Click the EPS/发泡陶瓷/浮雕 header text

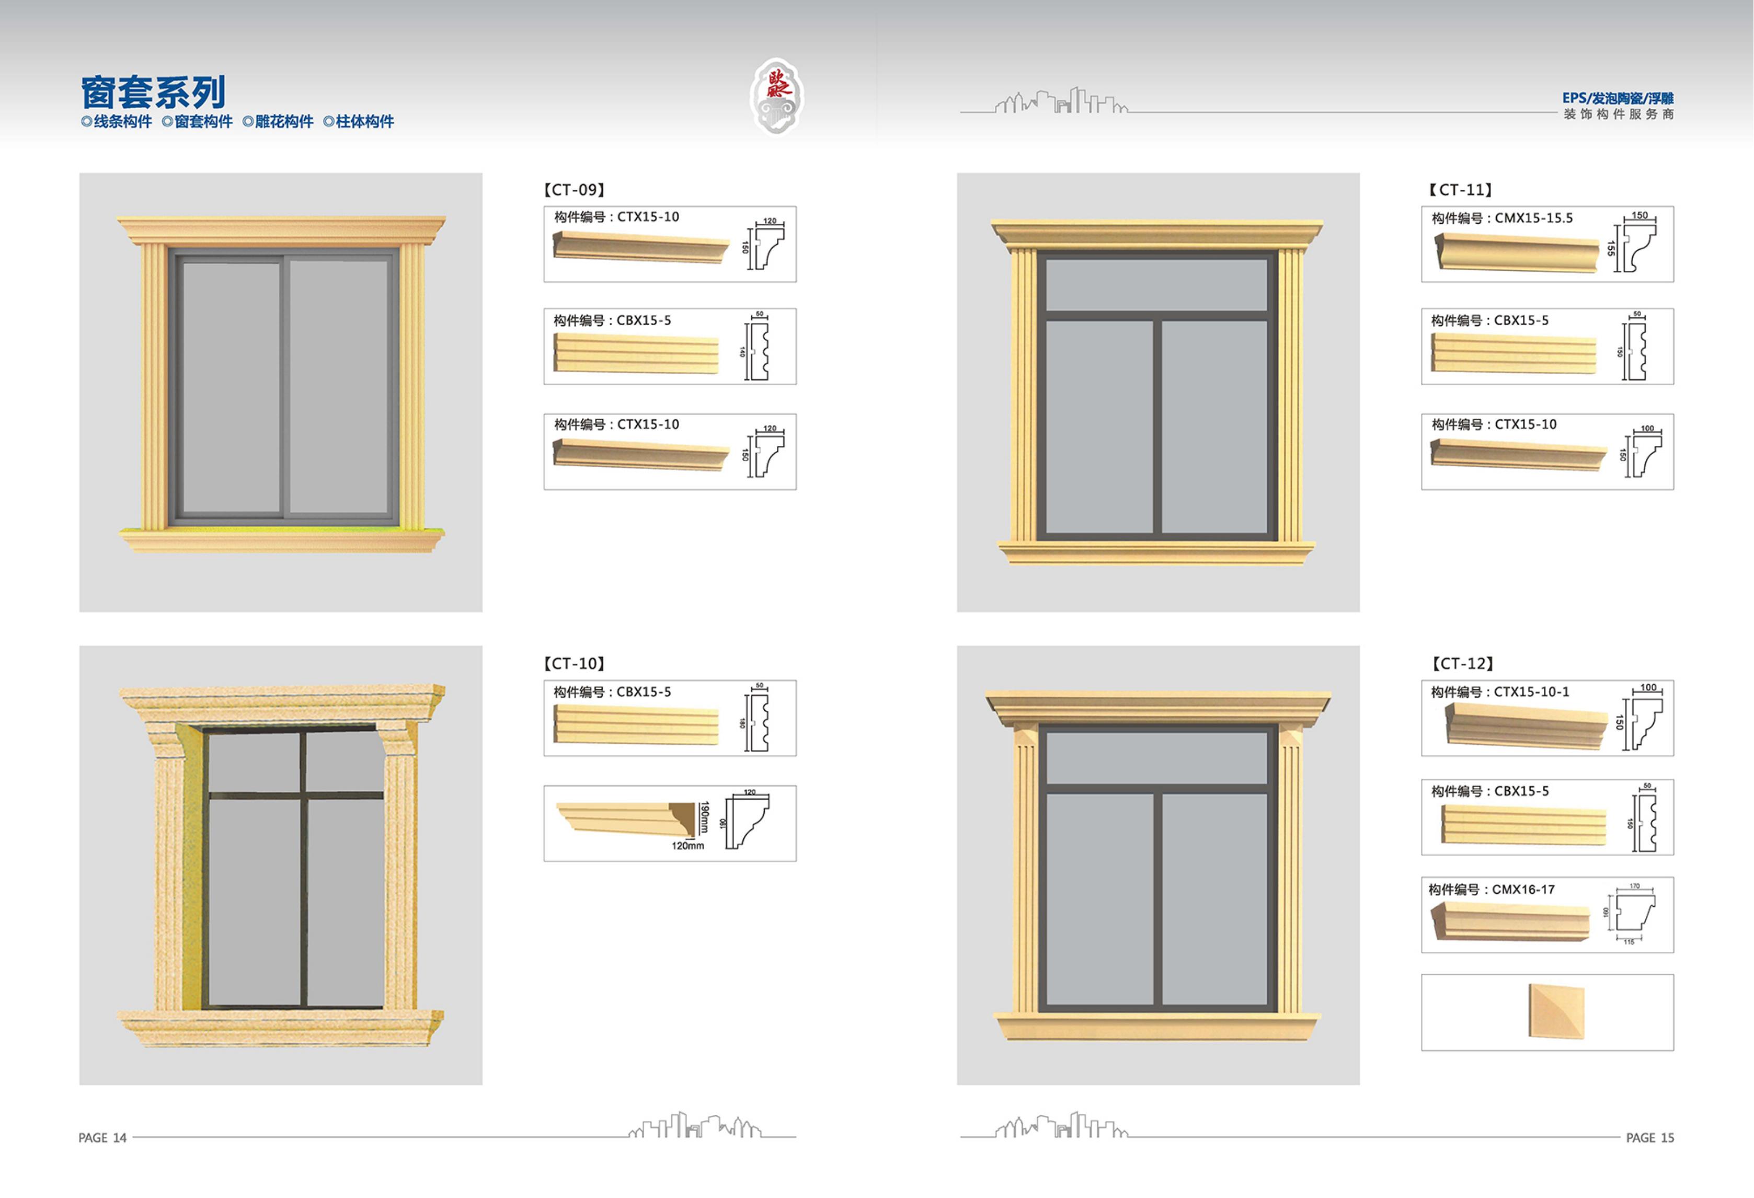pos(1618,98)
